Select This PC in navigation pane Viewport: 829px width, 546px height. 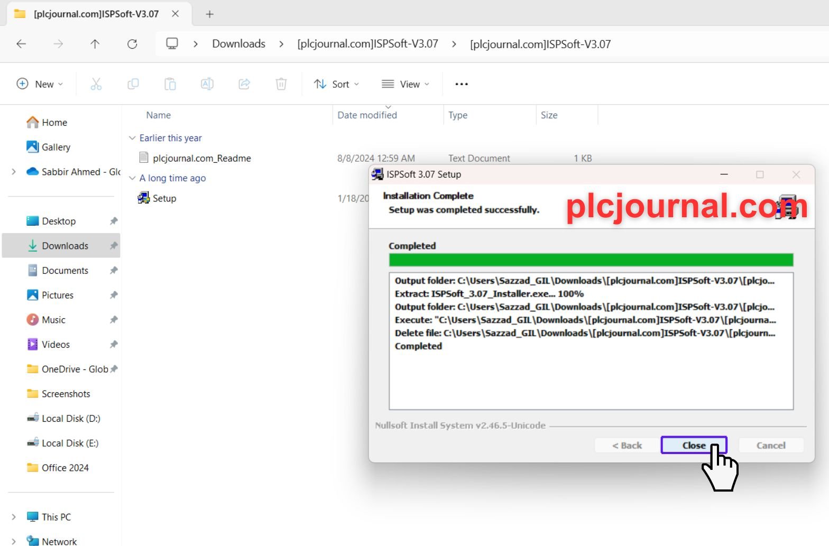48,517
